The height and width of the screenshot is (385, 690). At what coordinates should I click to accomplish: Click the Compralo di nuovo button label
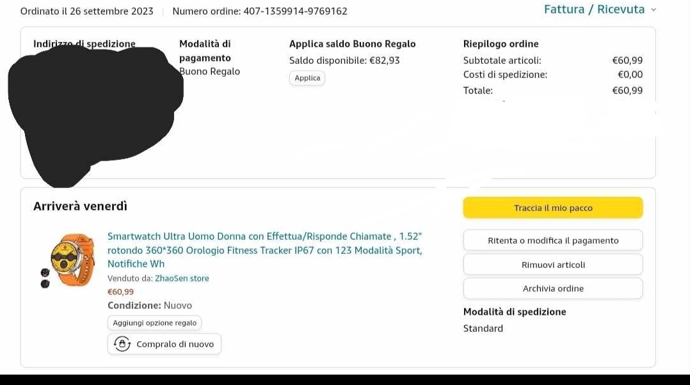pos(175,344)
